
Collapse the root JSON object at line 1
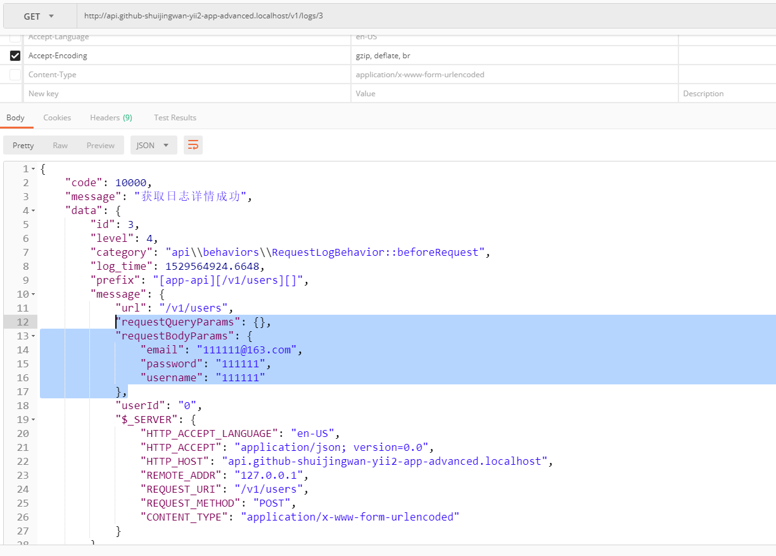coord(33,169)
